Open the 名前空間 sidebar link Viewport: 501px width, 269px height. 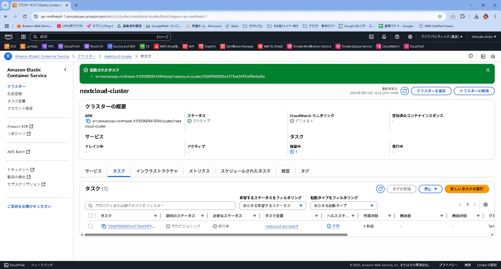[x=15, y=94]
